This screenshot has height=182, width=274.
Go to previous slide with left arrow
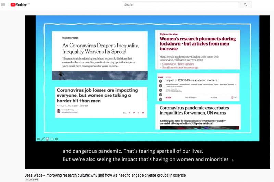tap(38, 139)
